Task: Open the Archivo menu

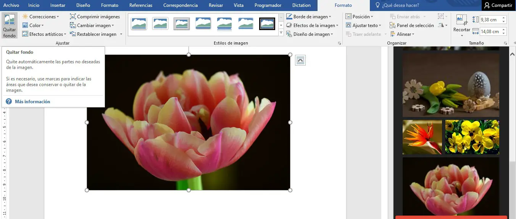Action: coord(11,5)
